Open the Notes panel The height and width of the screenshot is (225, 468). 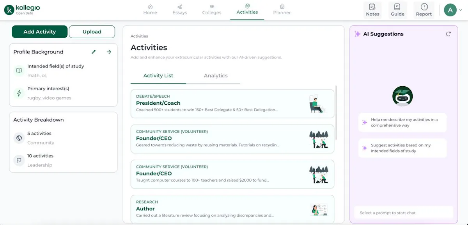tap(372, 10)
